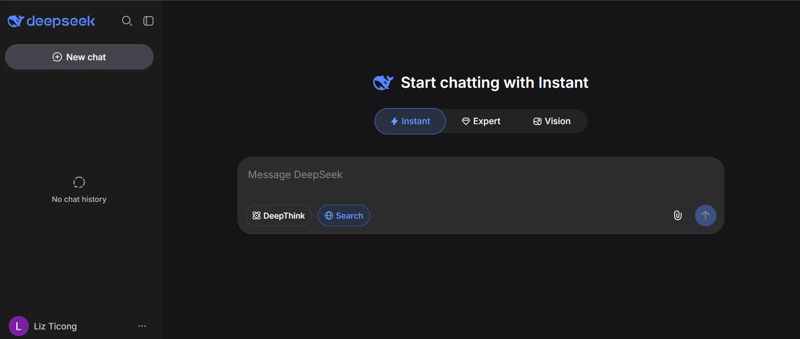Viewport: 800px width, 339px height.
Task: Collapse the sidebar with panel icon
Action: coord(148,21)
